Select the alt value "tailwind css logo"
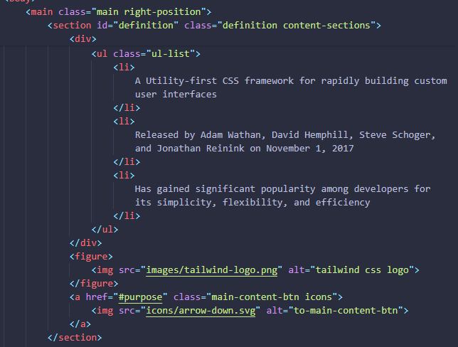The image size is (458, 347). coord(362,270)
